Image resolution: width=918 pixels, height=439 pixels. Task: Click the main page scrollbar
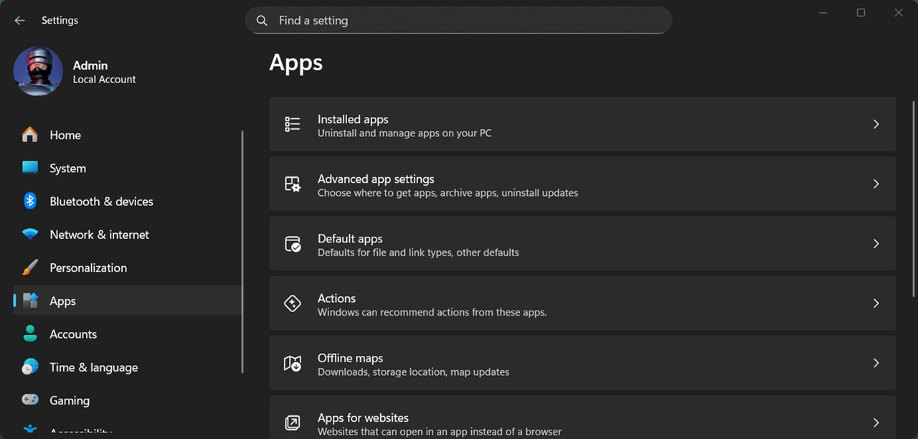pos(913,199)
